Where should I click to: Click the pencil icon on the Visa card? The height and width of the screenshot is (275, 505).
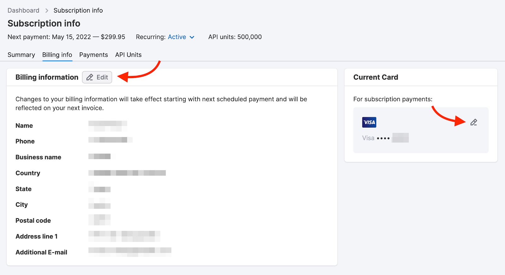[x=473, y=122]
